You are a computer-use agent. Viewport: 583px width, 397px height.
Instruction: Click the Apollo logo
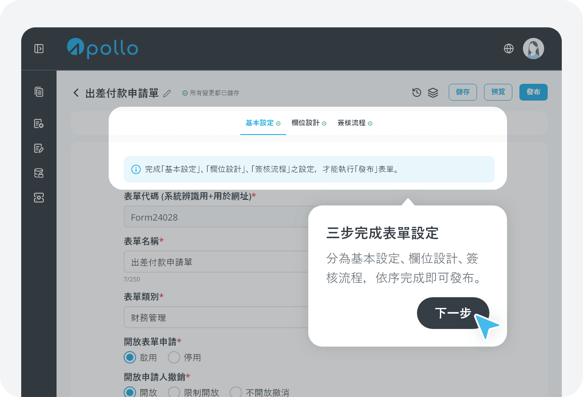click(102, 49)
